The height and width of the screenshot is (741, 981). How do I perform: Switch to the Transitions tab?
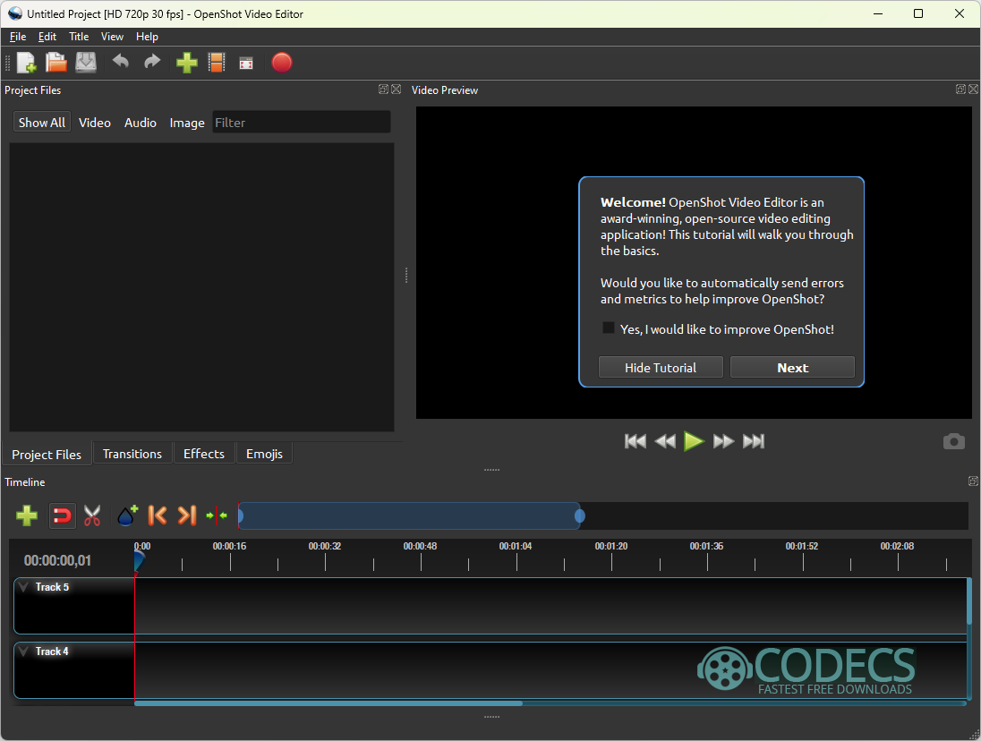tap(132, 454)
